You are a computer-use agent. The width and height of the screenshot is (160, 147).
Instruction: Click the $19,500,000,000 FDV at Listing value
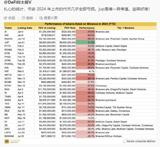[x=47, y=60]
